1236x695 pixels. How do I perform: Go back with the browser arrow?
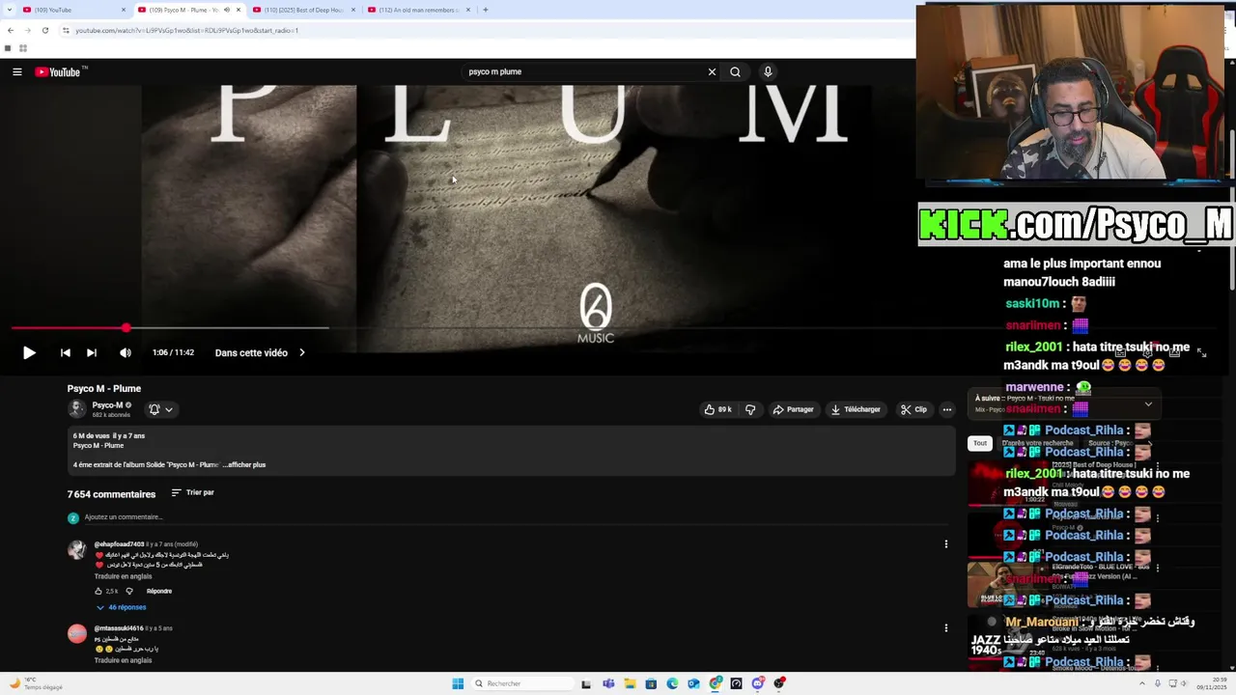tap(10, 30)
